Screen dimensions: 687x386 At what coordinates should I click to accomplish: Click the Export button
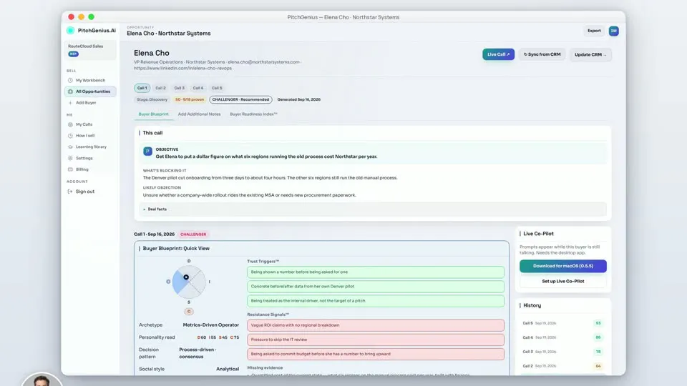594,31
